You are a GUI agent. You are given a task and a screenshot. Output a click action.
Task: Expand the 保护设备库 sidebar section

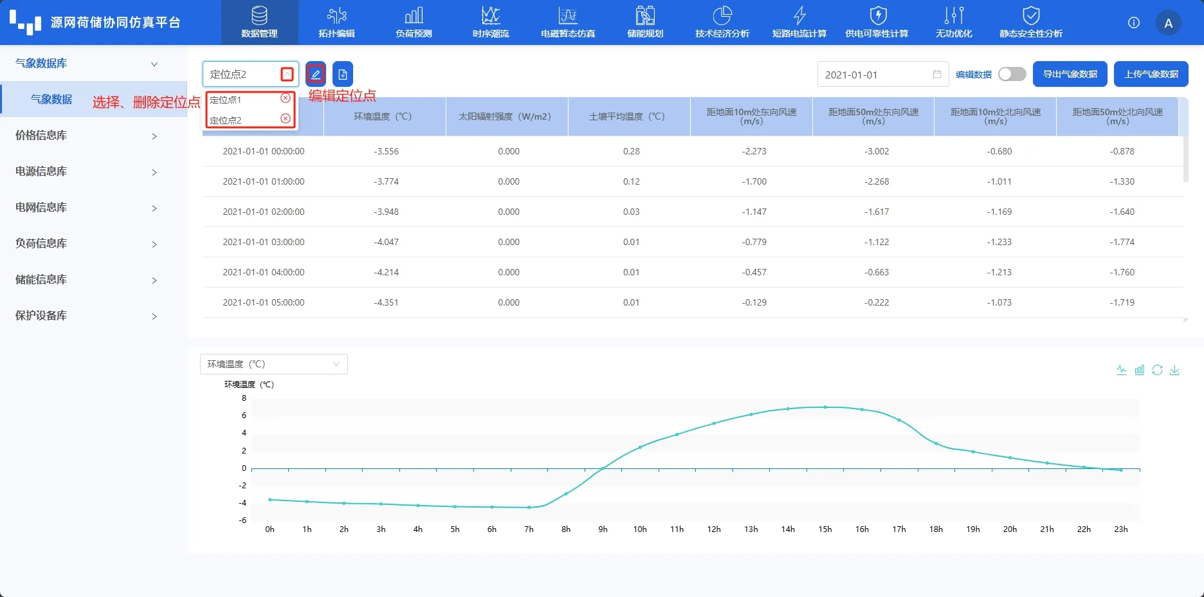coord(154,316)
